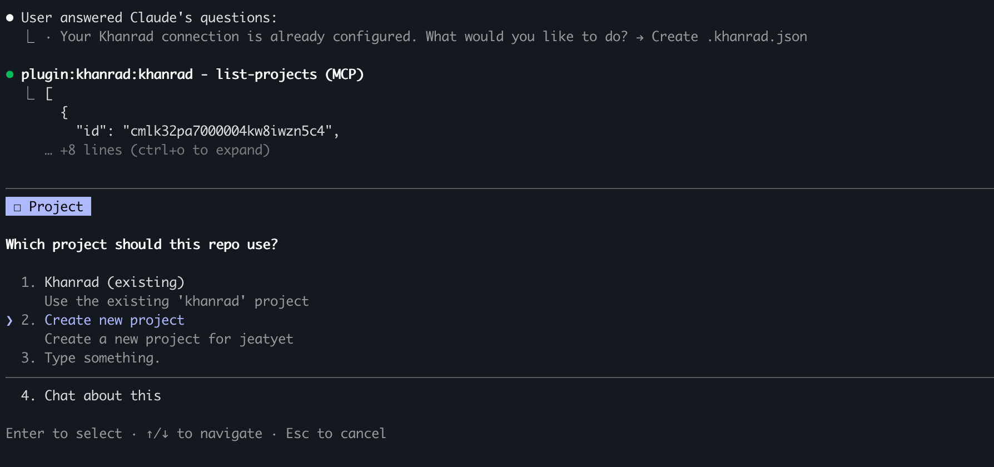Image resolution: width=994 pixels, height=467 pixels.
Task: Select the Project tab label
Action: [x=56, y=207]
